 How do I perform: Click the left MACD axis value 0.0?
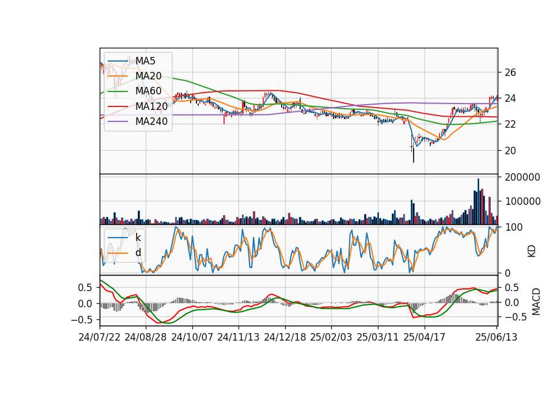click(85, 304)
